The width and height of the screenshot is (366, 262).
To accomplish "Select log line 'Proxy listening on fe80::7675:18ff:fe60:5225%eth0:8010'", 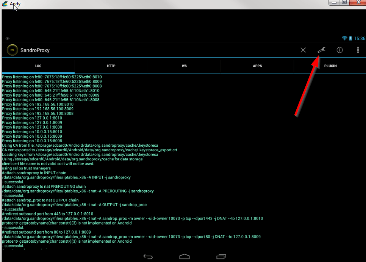I will coord(52,77).
